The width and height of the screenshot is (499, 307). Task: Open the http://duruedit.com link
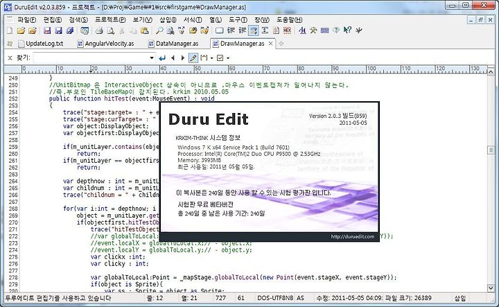tap(353, 236)
